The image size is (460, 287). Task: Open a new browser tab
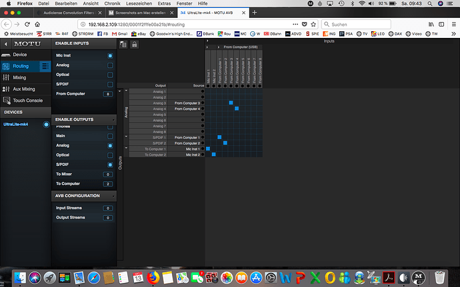255,13
